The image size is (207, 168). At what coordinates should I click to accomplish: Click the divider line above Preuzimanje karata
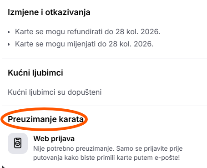pyautogui.click(x=104, y=105)
